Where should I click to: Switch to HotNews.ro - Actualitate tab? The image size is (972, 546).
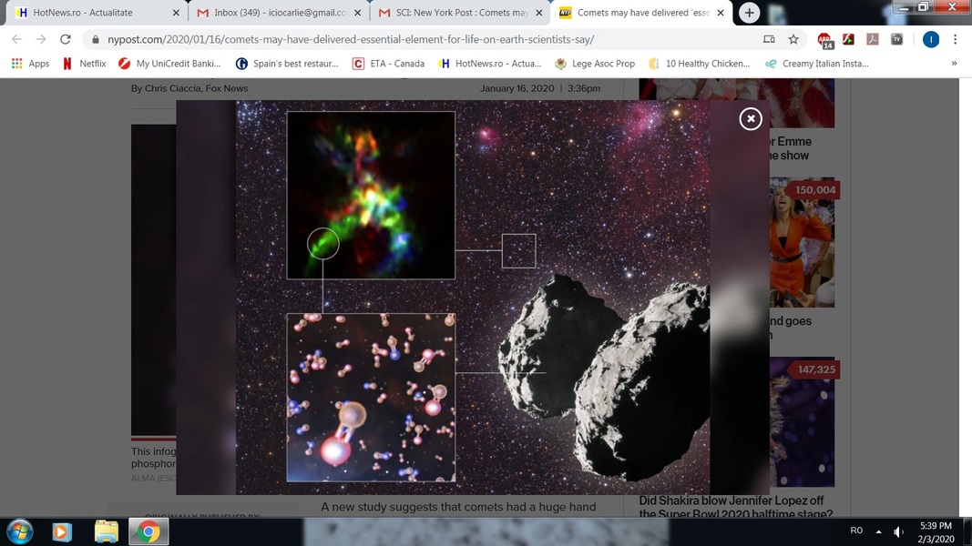click(x=91, y=13)
